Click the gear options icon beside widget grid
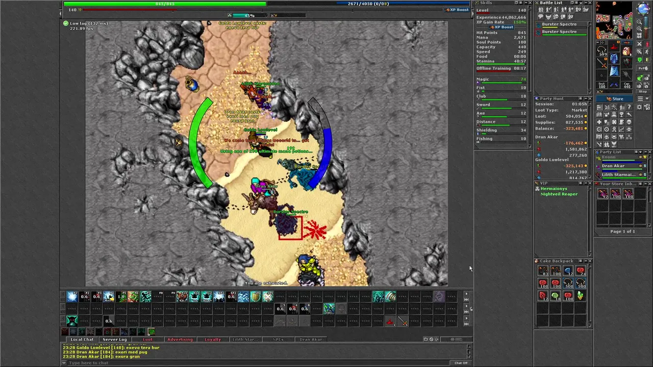653x367 pixels. pos(639,107)
